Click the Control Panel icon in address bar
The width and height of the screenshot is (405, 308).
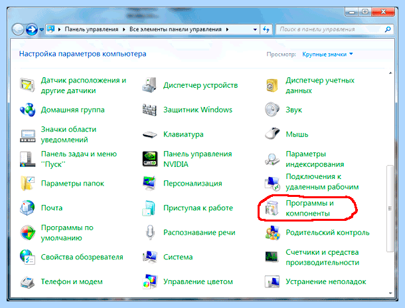click(x=50, y=29)
